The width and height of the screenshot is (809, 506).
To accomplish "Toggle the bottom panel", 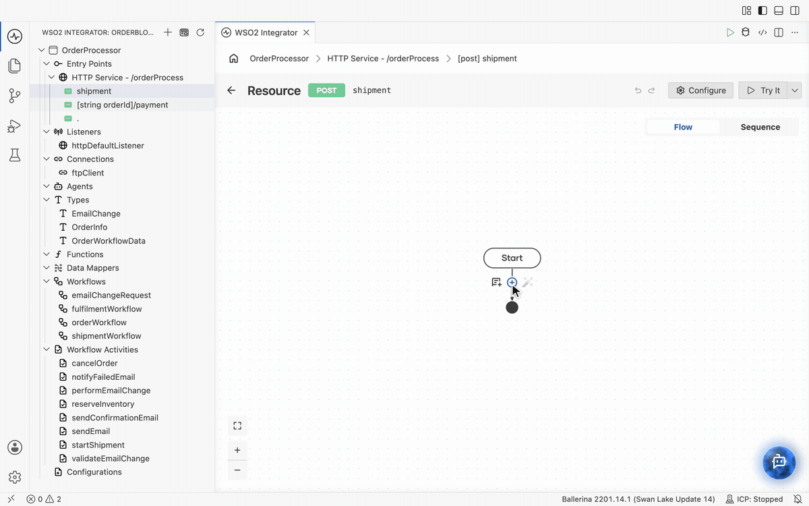I will pos(779,10).
